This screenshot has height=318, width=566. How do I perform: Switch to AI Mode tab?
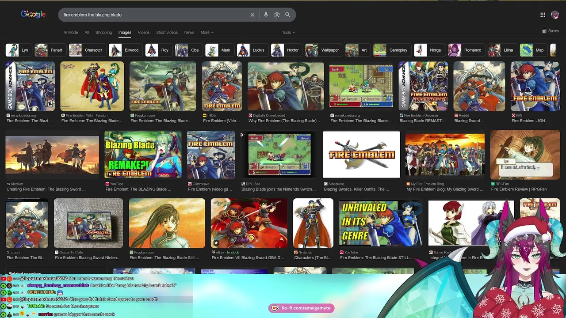point(70,32)
